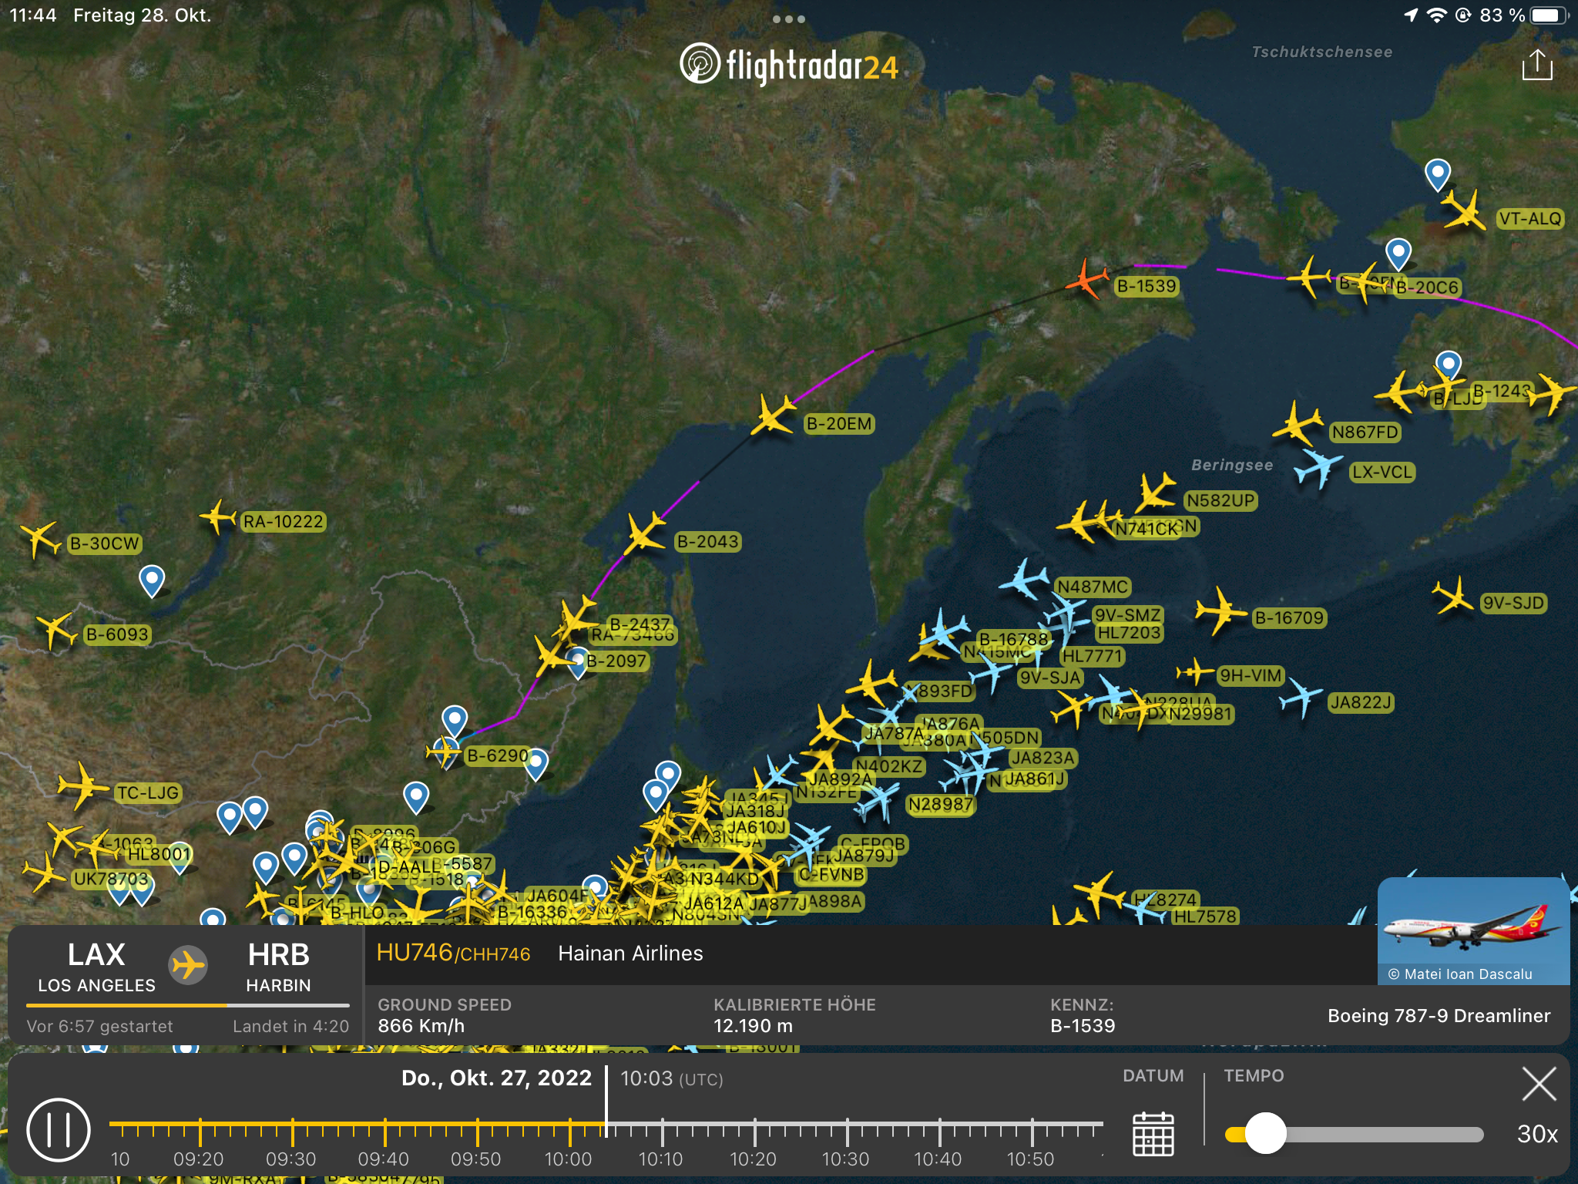1578x1184 pixels.
Task: Open Hainan Airlines aircraft photo thumbnail
Action: pos(1472,930)
